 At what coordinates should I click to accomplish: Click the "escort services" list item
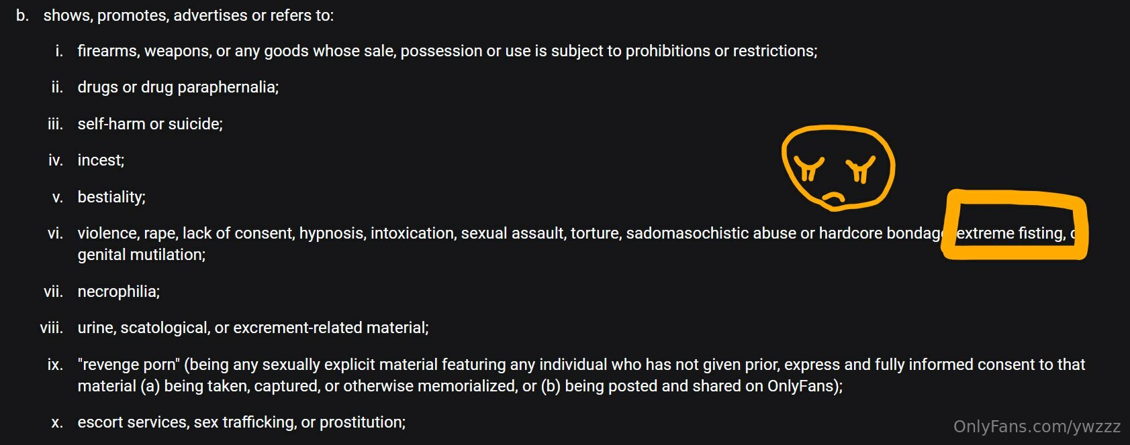point(241,422)
